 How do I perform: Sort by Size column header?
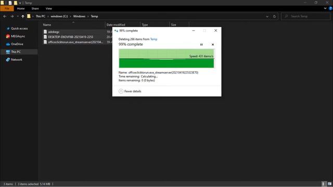[179, 25]
